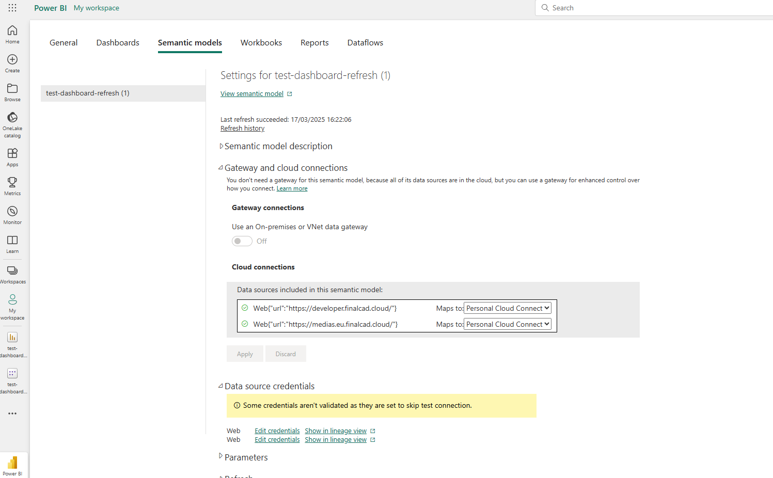Click the 'Cloud connections' heading

coord(263,267)
